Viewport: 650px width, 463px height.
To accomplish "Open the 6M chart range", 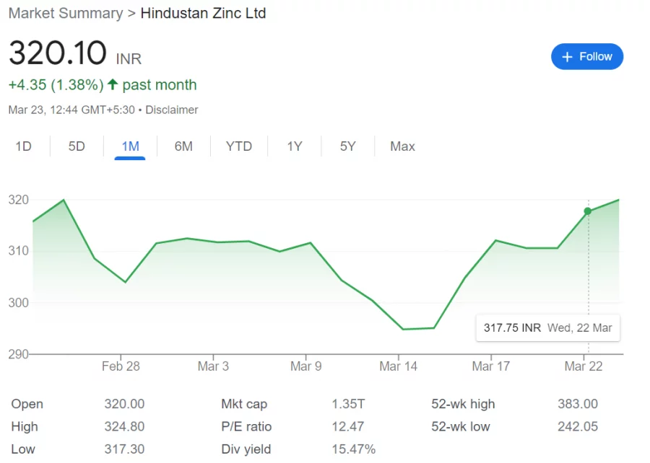I will [183, 146].
